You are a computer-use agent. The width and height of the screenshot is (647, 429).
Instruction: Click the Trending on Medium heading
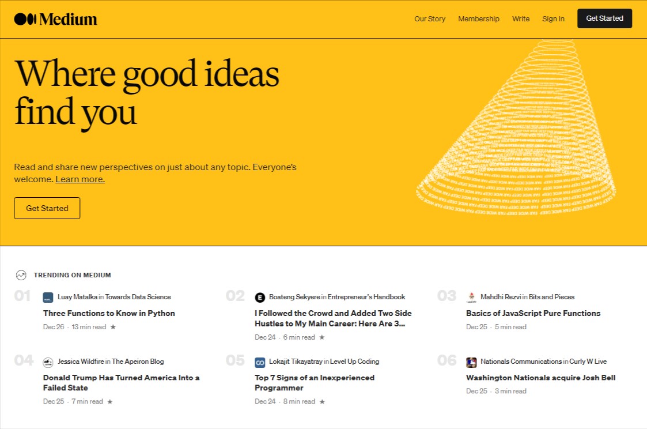[72, 275]
